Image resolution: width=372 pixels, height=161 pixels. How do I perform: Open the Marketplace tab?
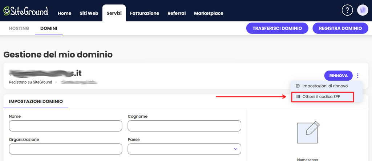209,13
